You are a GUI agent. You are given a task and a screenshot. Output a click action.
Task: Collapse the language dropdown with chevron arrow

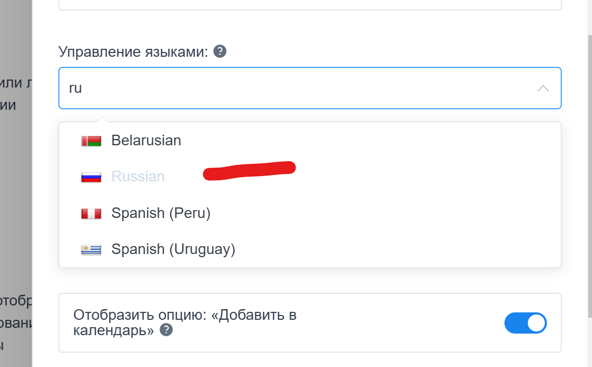[x=543, y=89]
